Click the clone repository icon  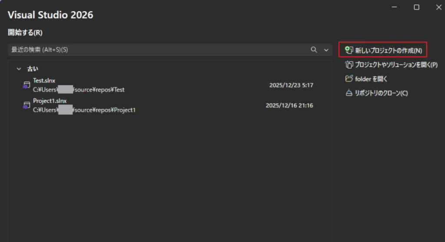click(349, 93)
